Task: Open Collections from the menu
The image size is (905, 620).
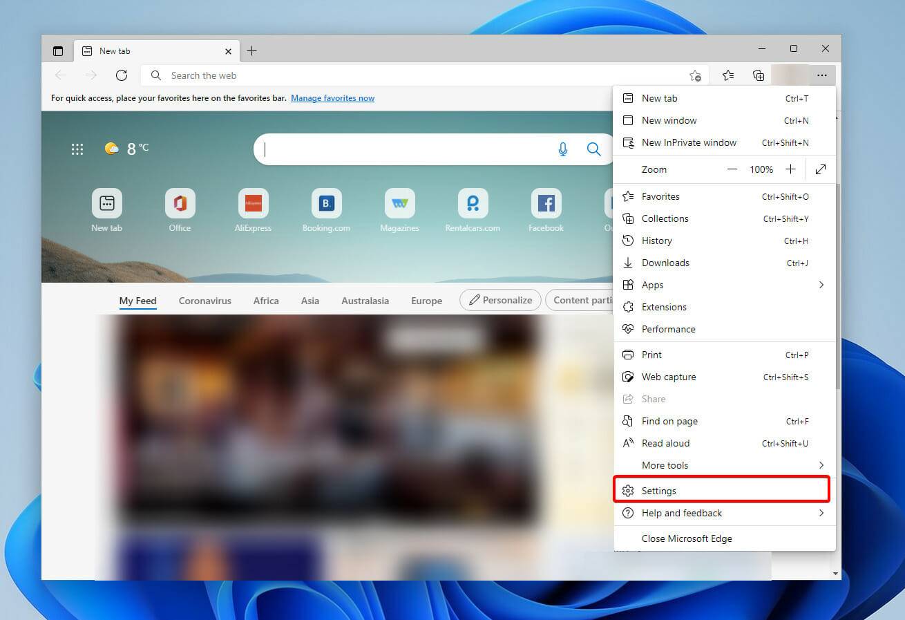Action: tap(724, 218)
